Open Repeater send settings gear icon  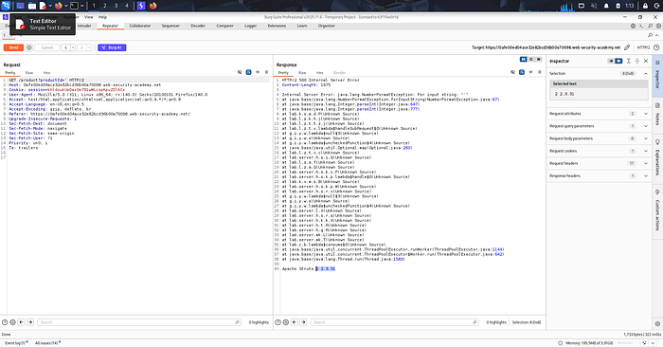point(29,47)
